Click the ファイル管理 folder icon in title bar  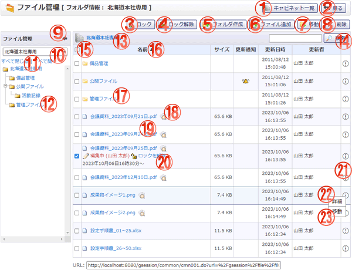(x=9, y=8)
